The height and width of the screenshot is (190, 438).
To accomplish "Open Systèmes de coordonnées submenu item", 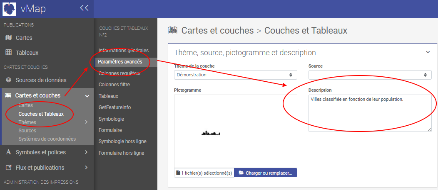I will 47,139.
